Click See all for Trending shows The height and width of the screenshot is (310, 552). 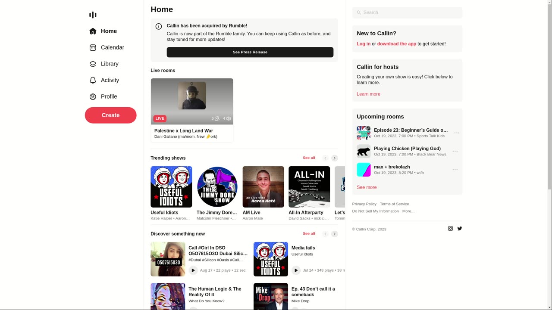[309, 158]
